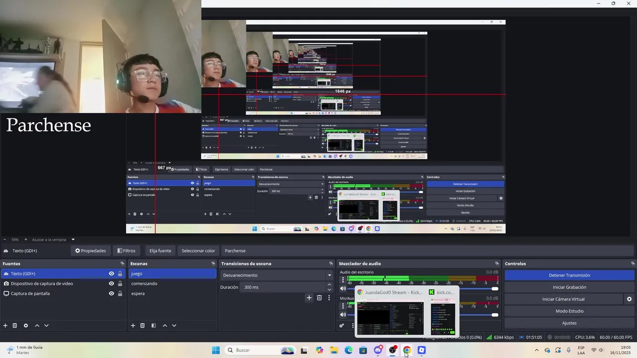Add a new scene in Escenas
The image size is (637, 358).
tap(133, 326)
